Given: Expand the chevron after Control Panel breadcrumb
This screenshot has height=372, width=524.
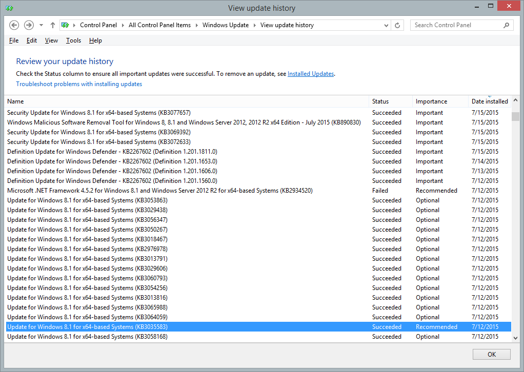Looking at the screenshot, I should tap(123, 25).
